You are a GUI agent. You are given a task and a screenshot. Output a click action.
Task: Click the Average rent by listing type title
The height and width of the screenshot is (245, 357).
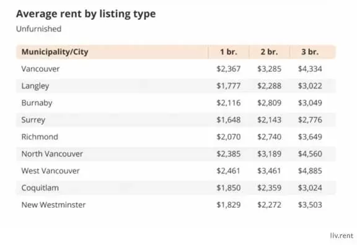(86, 14)
